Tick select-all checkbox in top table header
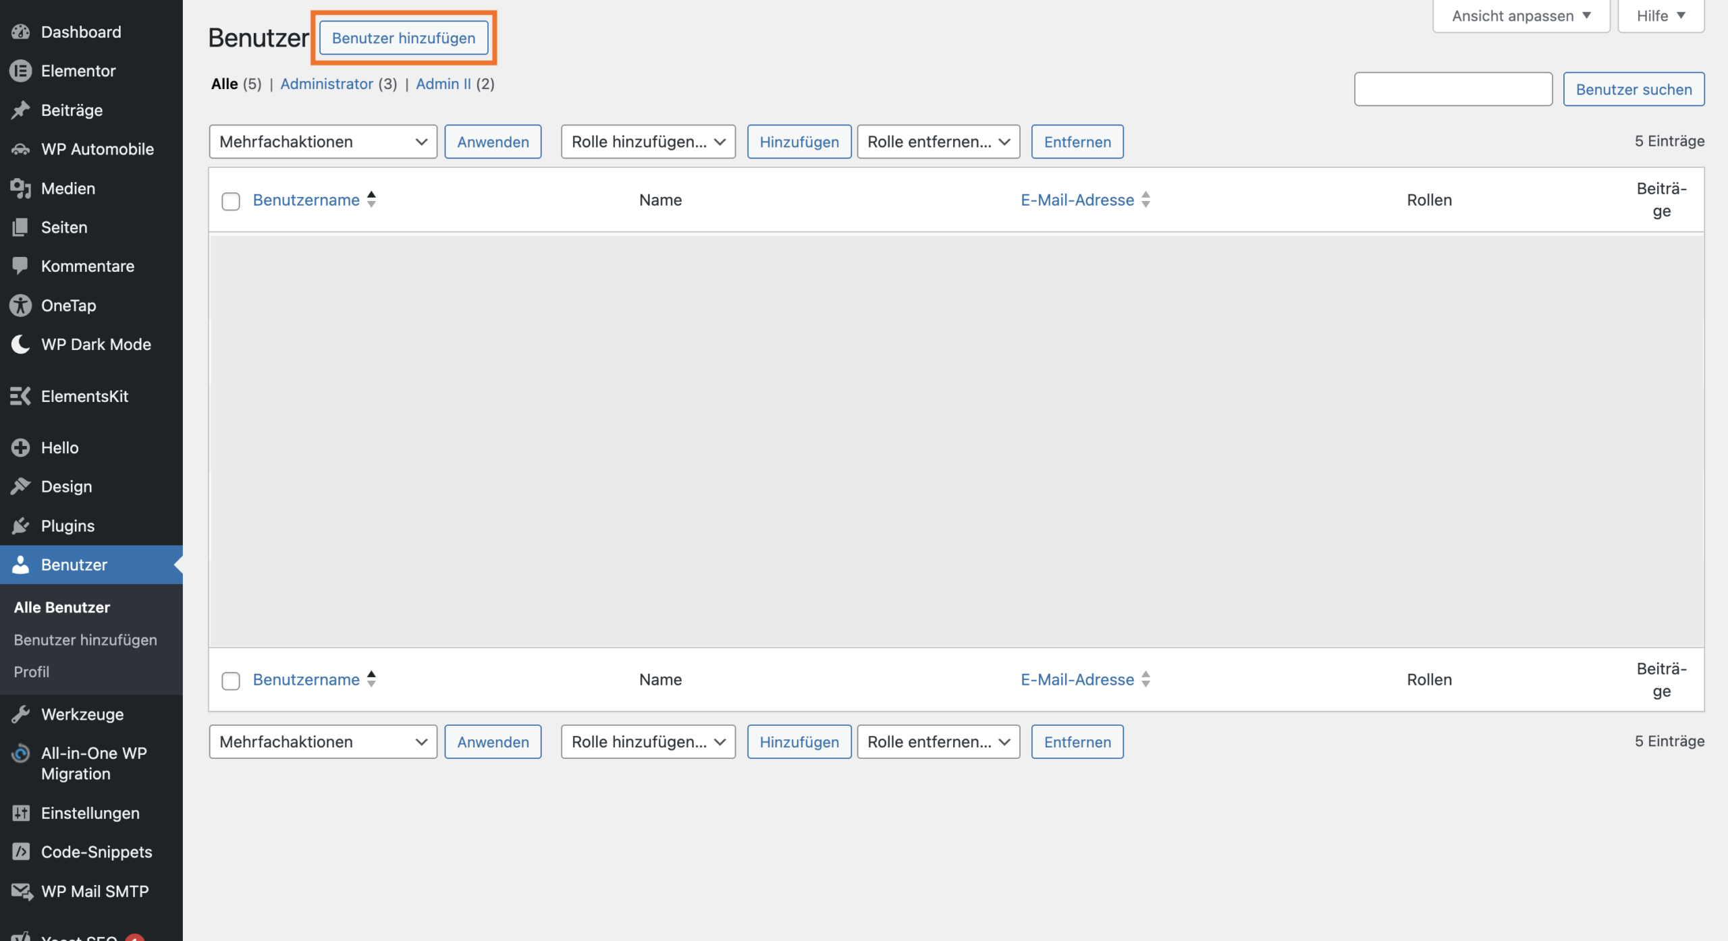Image resolution: width=1728 pixels, height=941 pixels. pos(231,201)
